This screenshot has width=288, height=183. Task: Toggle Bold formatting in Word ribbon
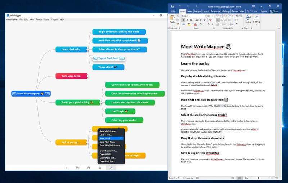pyautogui.click(x=183, y=20)
